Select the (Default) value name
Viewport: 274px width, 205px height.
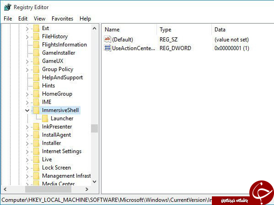point(122,40)
